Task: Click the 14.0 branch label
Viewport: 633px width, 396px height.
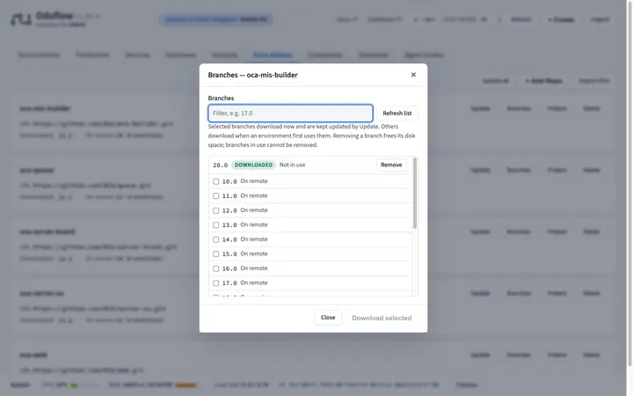Action: 229,239
